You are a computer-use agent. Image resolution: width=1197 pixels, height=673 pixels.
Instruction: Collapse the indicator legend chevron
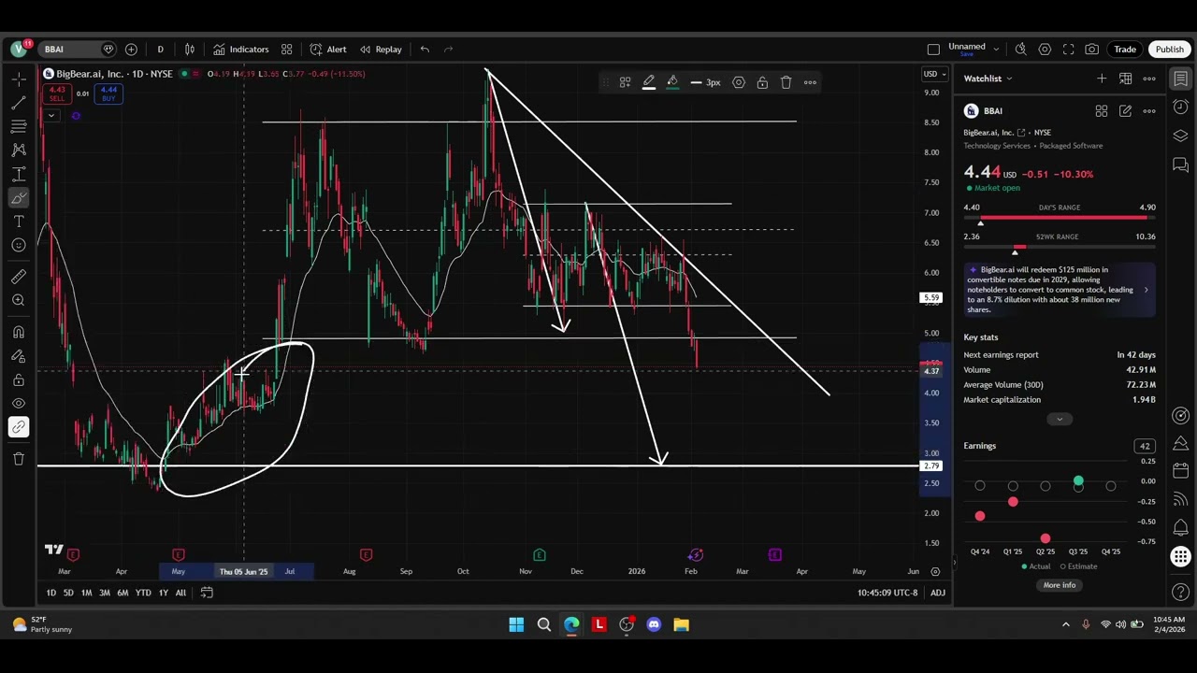(51, 116)
